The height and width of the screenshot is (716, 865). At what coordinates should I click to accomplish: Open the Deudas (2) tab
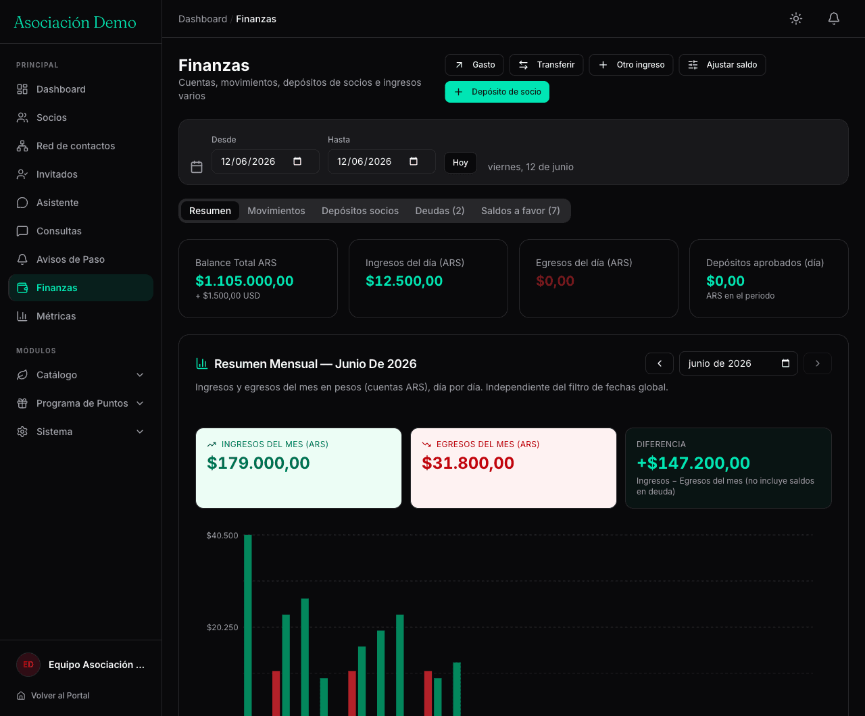click(440, 211)
